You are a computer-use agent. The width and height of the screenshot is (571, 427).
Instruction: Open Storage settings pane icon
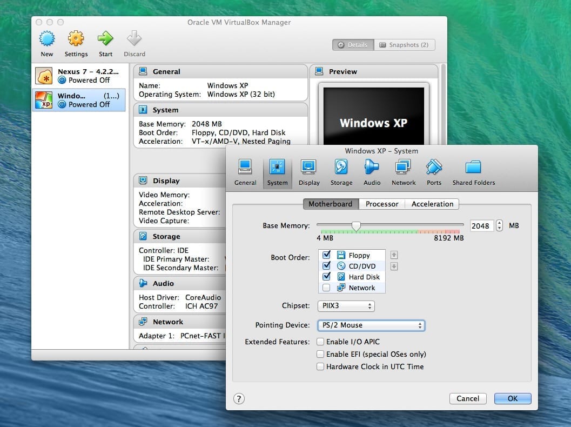pos(341,167)
